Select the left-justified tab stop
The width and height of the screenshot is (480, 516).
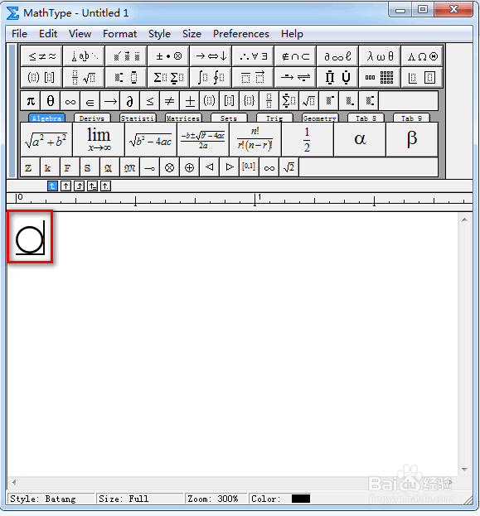pyautogui.click(x=52, y=186)
